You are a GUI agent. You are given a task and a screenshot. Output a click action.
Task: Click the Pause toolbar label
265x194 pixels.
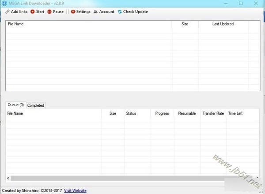coord(58,11)
